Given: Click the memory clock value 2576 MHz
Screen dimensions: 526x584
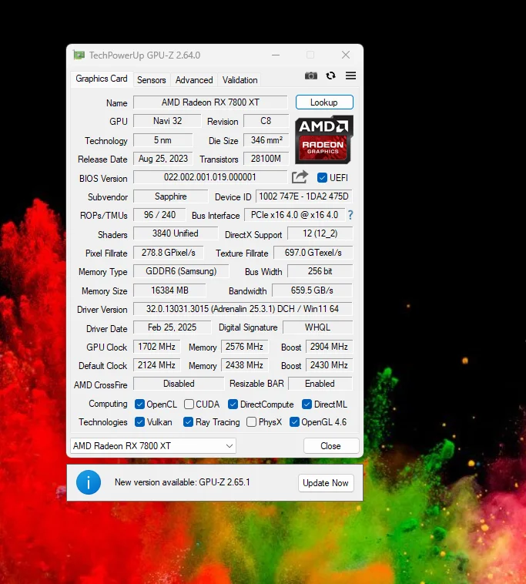Looking at the screenshot, I should [244, 347].
